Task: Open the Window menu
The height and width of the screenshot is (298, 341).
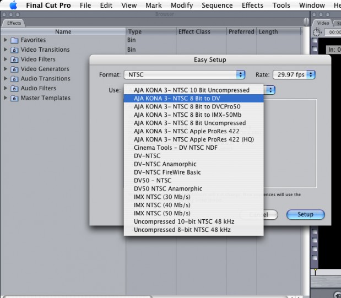Action: [312, 5]
